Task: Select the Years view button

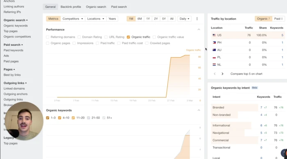Action: tap(112, 19)
